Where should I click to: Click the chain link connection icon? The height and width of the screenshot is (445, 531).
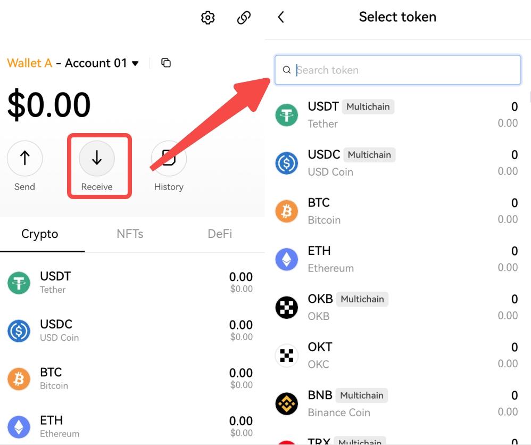click(244, 18)
